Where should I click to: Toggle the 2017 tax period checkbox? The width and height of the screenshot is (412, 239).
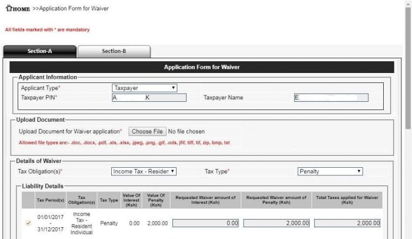coord(28,223)
